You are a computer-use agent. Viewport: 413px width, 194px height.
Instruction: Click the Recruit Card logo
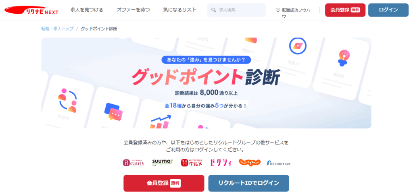pos(279,163)
